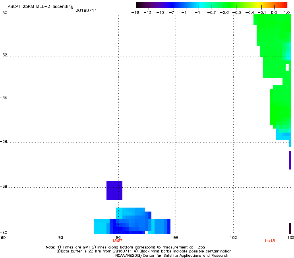Image resolution: width=294 pixels, height=258 pixels.
Task: Select the -36 latitude axis label
Action: point(4,141)
